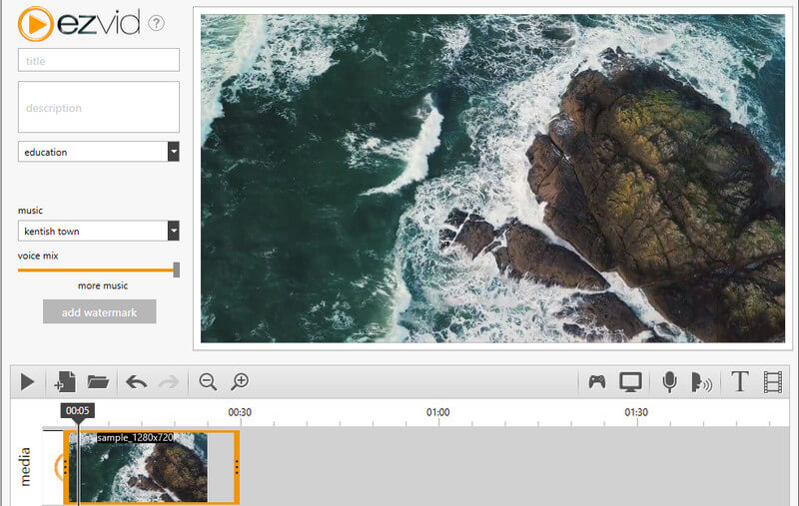This screenshot has height=506, width=799.
Task: Add text using the T icon
Action: coord(739,381)
